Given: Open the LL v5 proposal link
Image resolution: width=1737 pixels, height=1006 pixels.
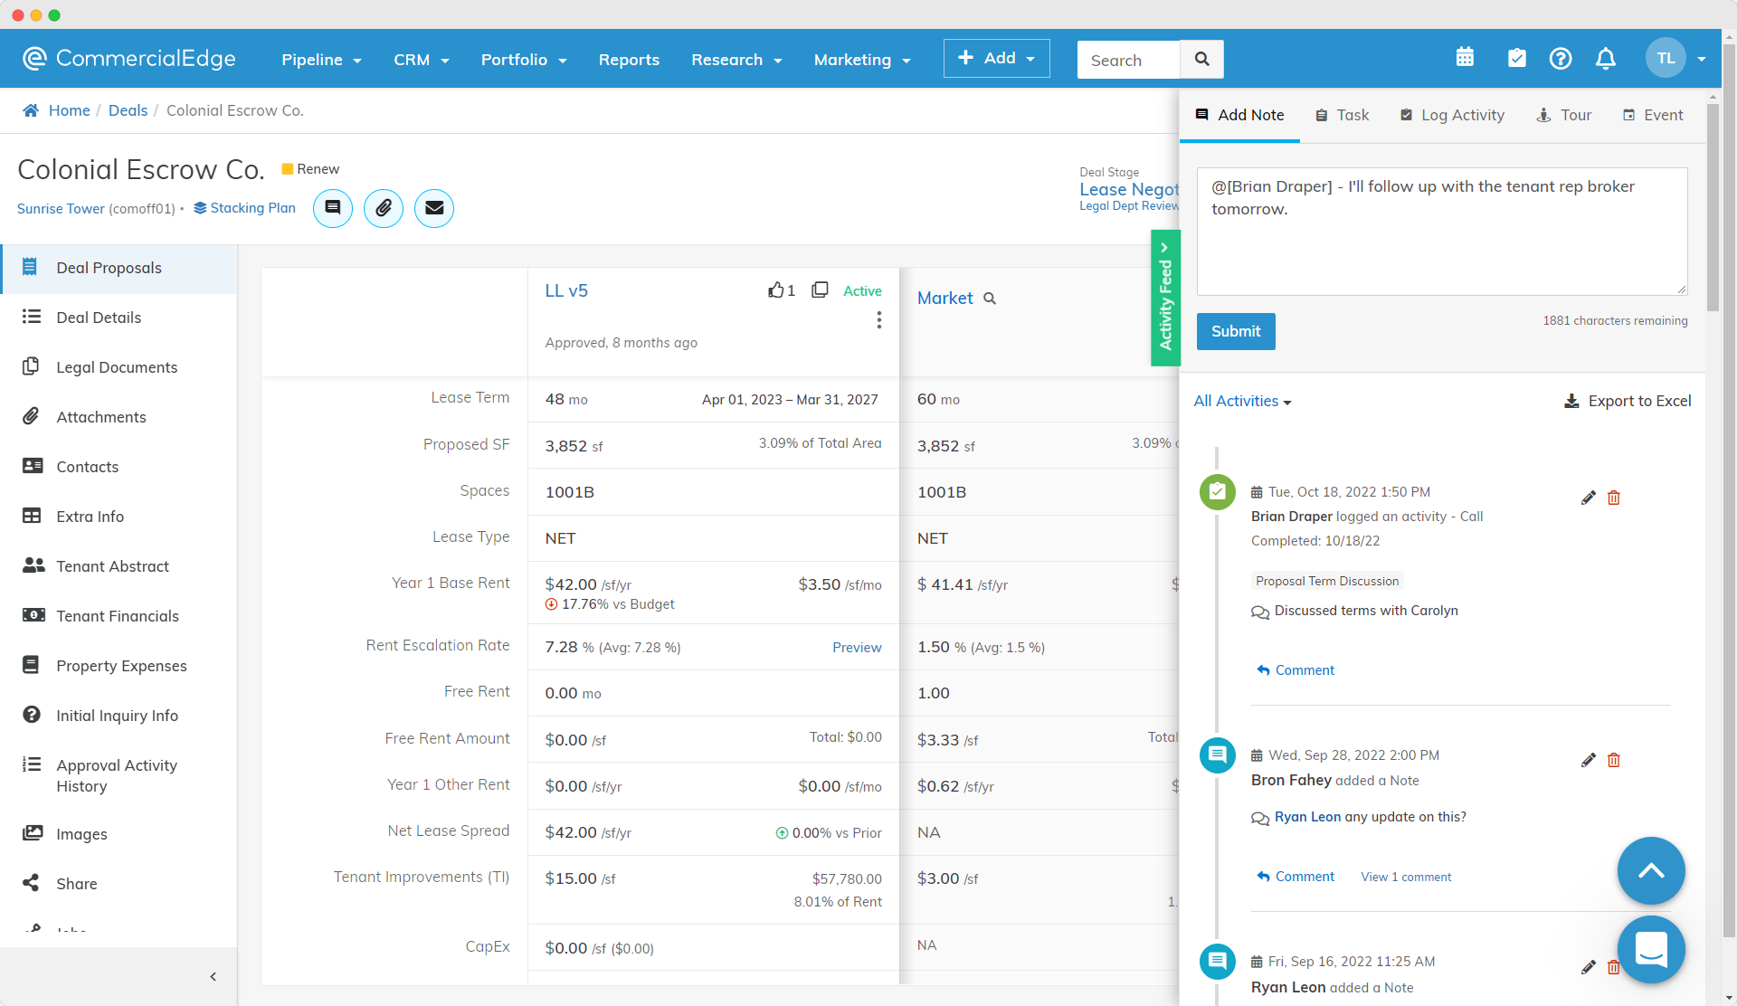Looking at the screenshot, I should (x=566, y=290).
